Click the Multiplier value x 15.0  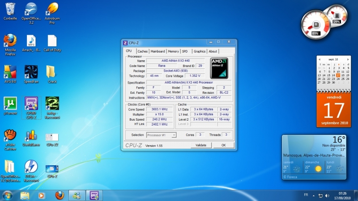point(159,114)
